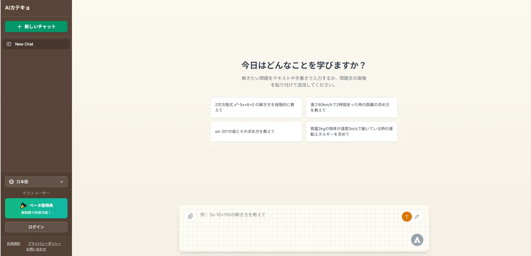Viewport: 531px width, 256px height.
Task: Click the AIカテキョ logo title
Action: 17,8
